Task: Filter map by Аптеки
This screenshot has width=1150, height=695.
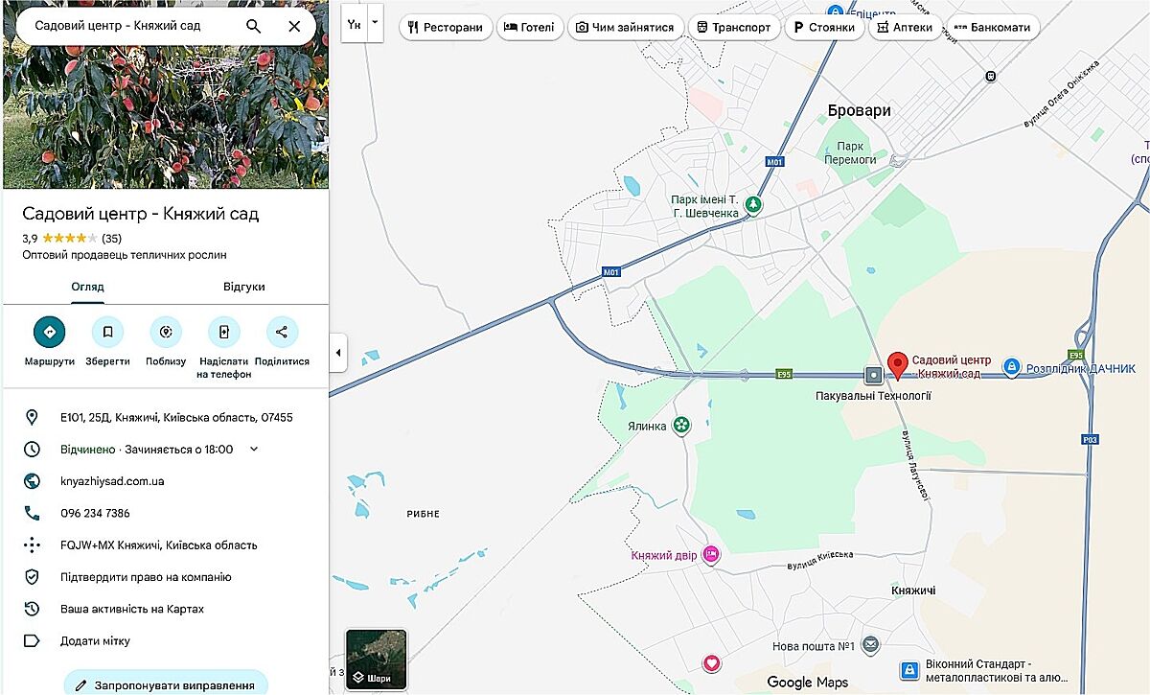Action: click(905, 27)
